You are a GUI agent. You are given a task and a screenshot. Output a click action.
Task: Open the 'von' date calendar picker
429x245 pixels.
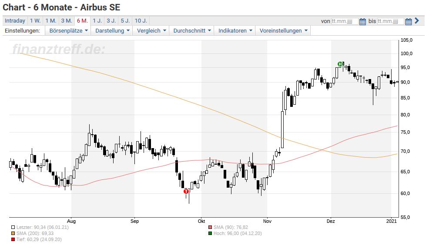pyautogui.click(x=362, y=22)
